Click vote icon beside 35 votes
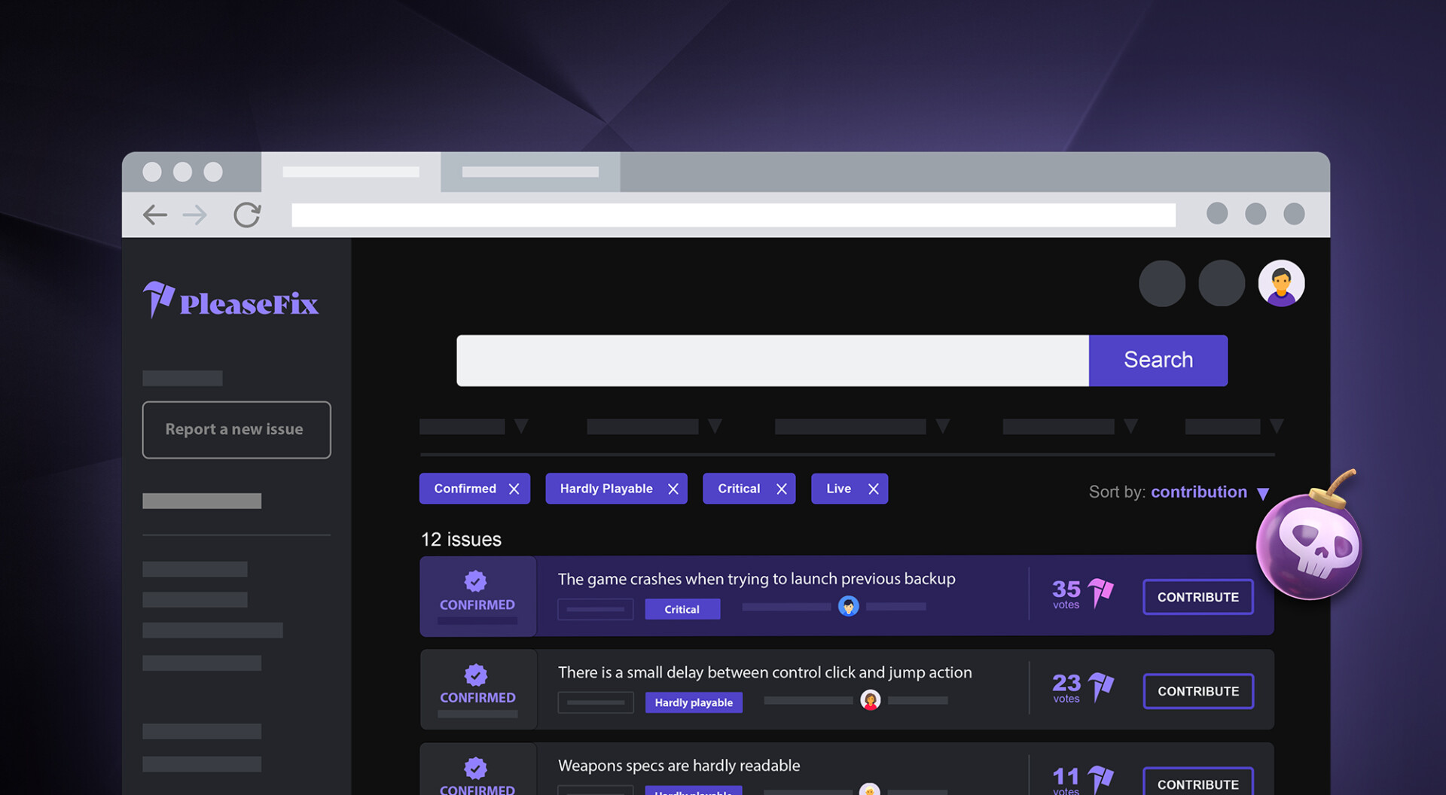The width and height of the screenshot is (1446, 795). [1100, 592]
